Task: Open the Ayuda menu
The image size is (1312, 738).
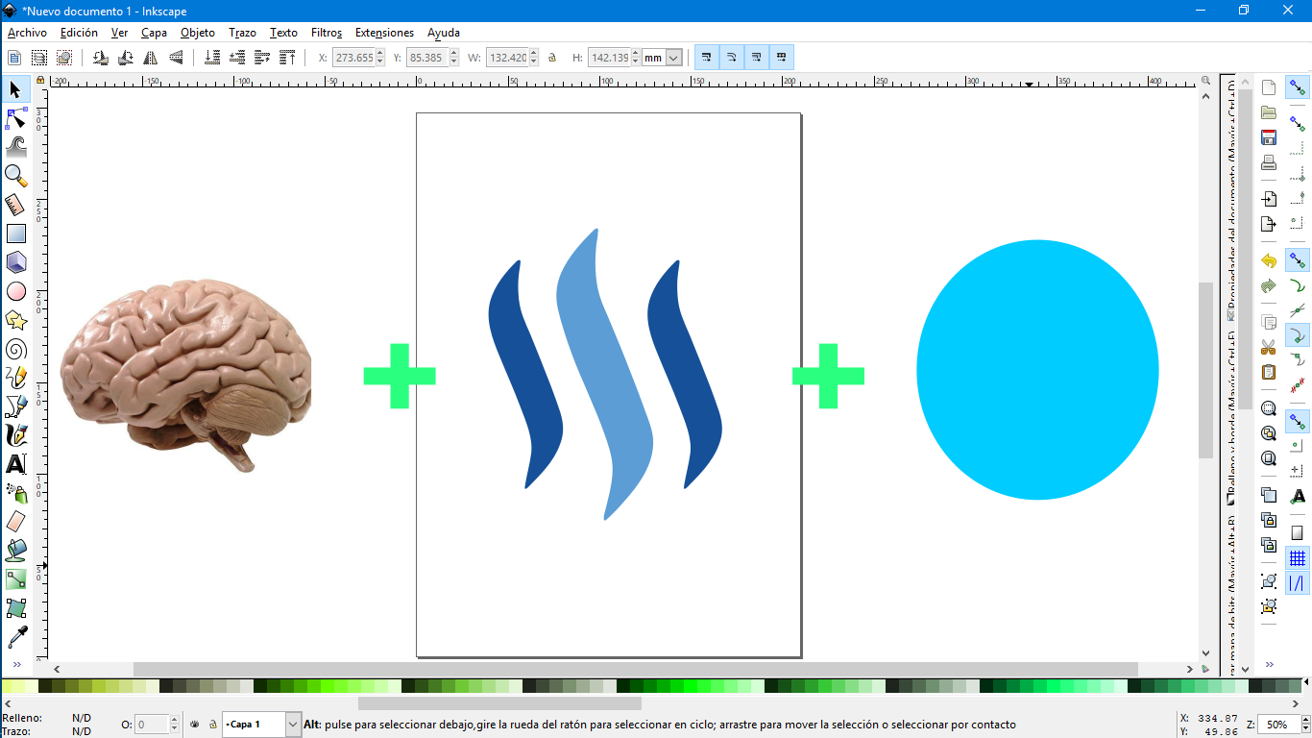Action: (444, 33)
